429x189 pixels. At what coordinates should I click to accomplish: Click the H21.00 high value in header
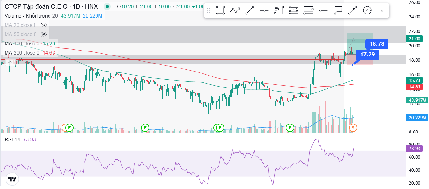(144, 6)
